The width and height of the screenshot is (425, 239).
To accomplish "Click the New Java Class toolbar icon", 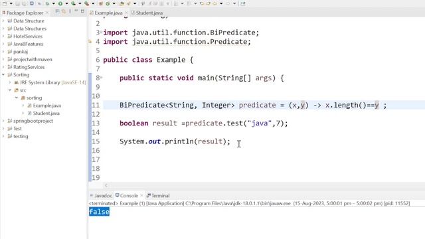I will coord(108,3).
